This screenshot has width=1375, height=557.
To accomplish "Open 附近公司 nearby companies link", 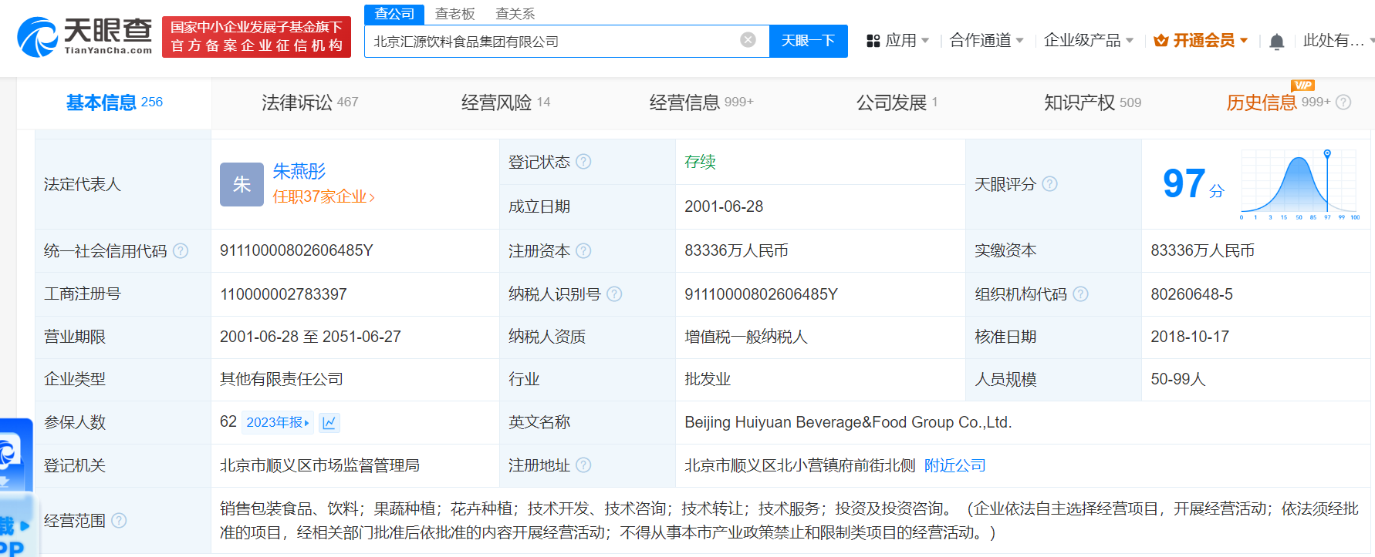I will pyautogui.click(x=954, y=465).
